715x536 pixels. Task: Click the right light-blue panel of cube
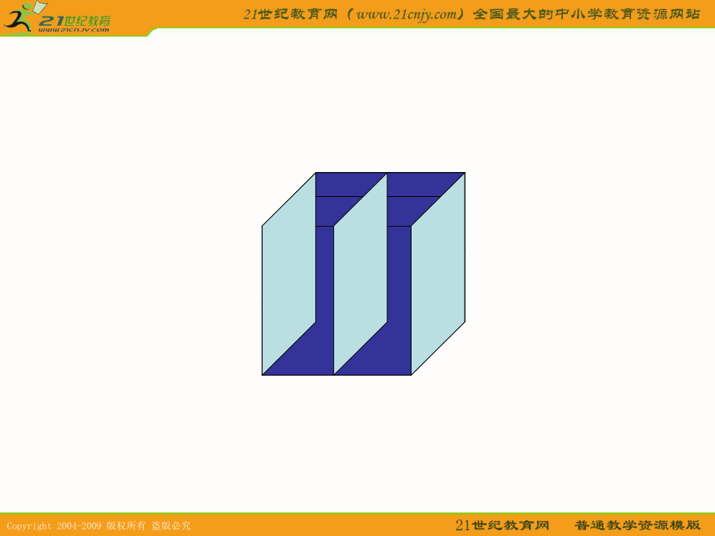[x=438, y=273]
